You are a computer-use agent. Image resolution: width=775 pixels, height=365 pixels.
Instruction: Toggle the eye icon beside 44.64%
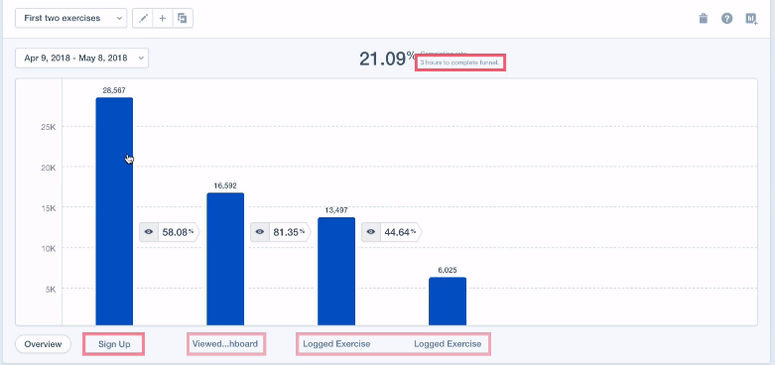coord(371,232)
